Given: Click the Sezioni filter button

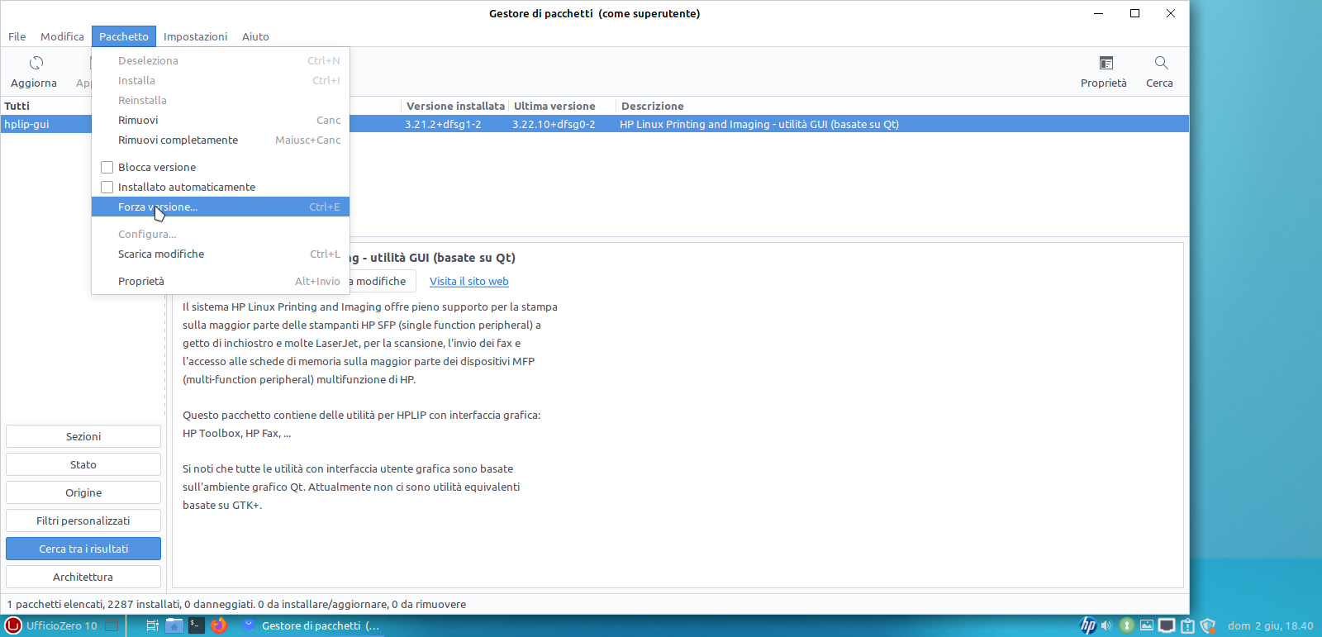Looking at the screenshot, I should (83, 436).
